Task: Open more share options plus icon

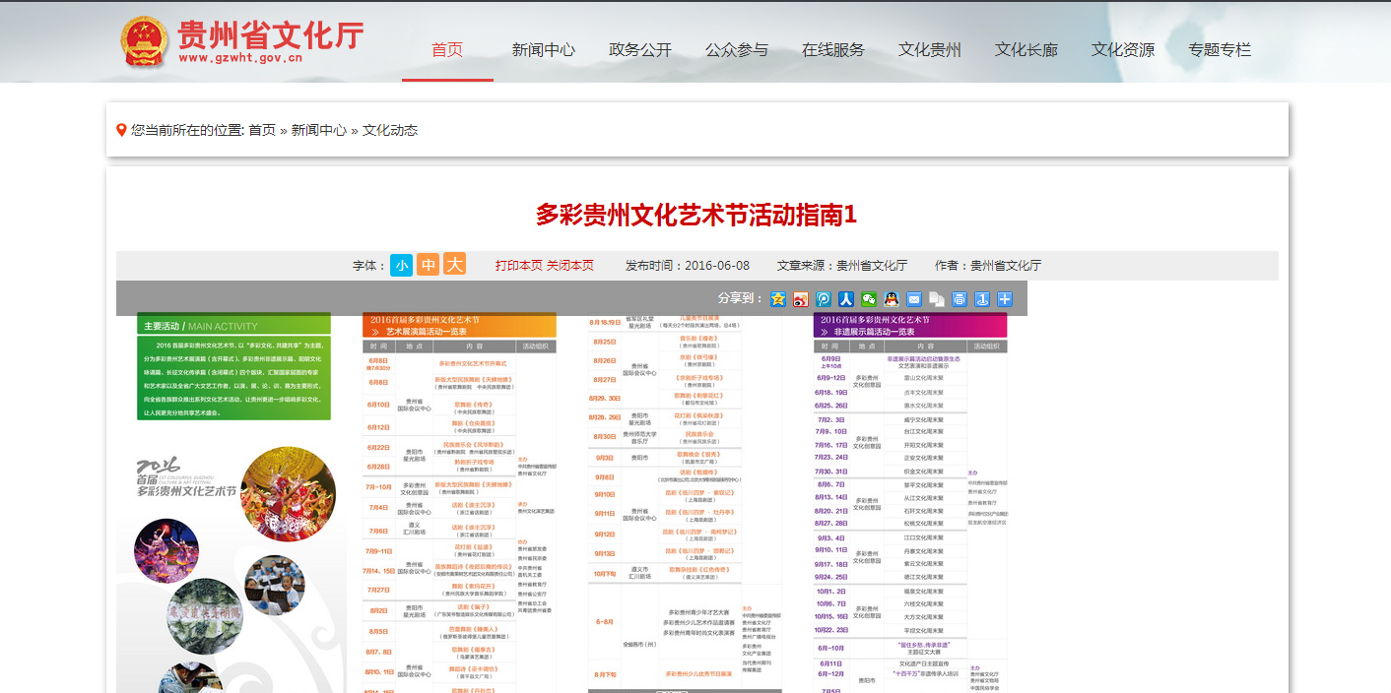Action: [1005, 299]
